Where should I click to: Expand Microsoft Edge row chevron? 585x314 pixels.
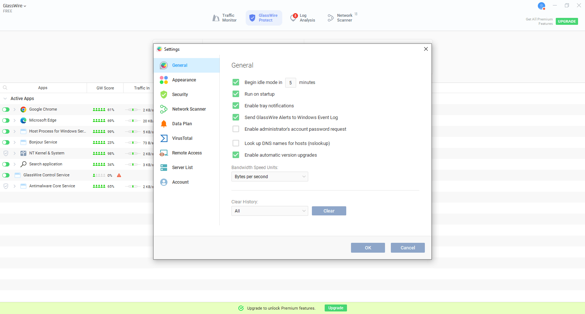point(15,120)
